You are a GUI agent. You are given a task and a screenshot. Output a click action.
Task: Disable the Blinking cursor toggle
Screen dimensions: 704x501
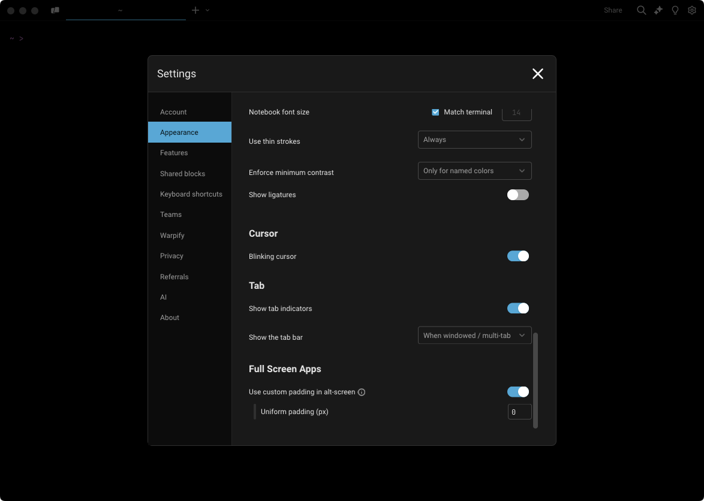tap(518, 256)
